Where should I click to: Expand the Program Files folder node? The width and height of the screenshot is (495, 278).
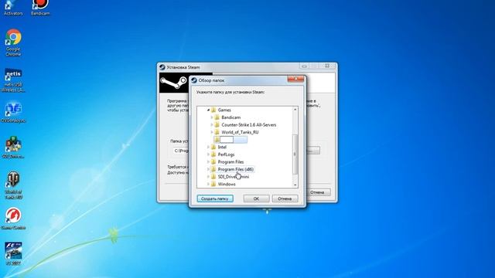(x=208, y=162)
